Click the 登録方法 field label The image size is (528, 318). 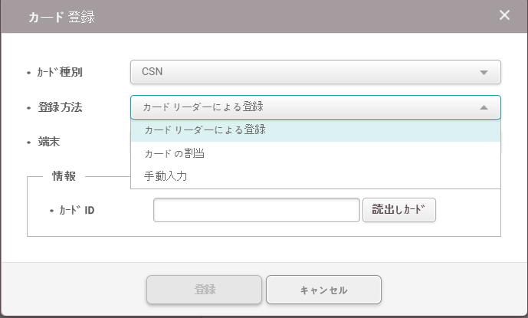[x=60, y=107]
